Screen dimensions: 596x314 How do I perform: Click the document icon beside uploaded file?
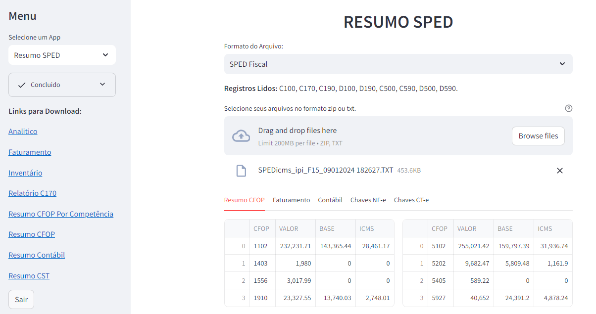241,171
